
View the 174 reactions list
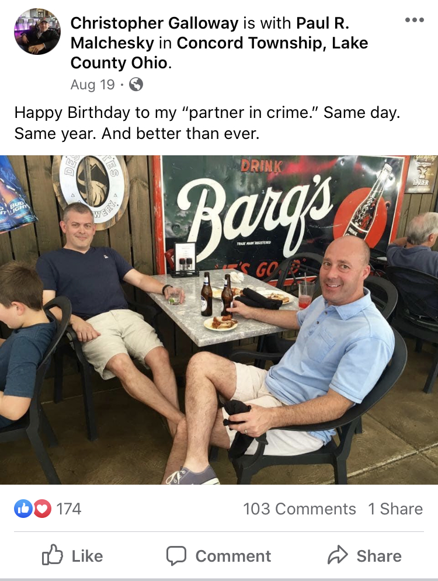pos(68,509)
